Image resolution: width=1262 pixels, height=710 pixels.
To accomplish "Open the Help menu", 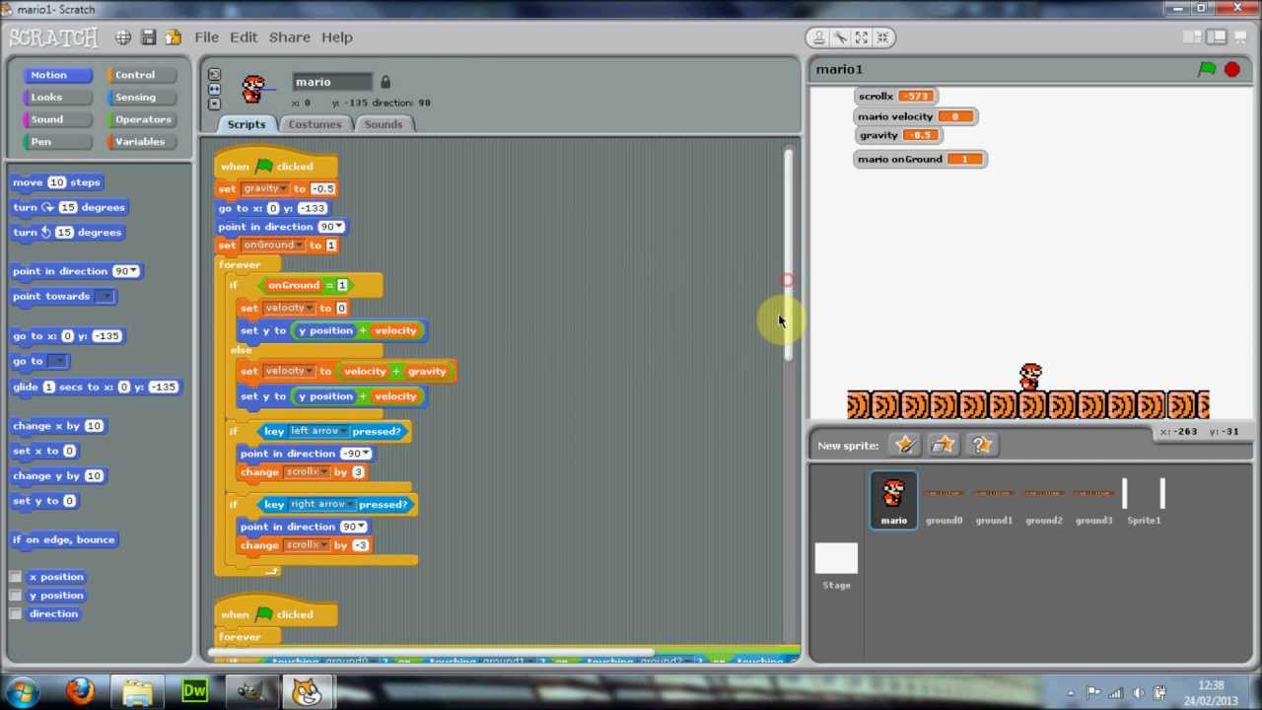I will [x=336, y=37].
